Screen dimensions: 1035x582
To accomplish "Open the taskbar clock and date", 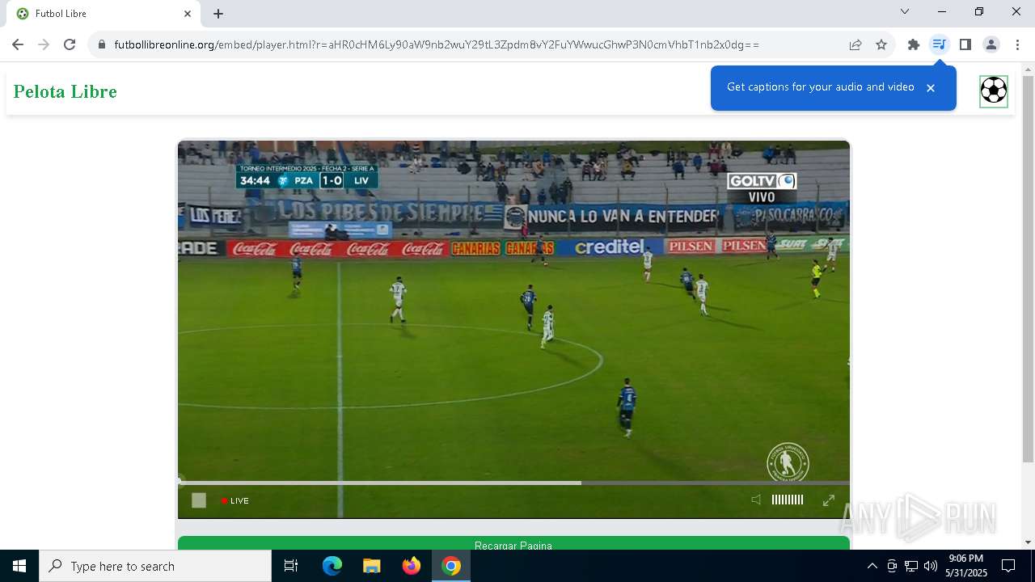I will click(x=966, y=566).
